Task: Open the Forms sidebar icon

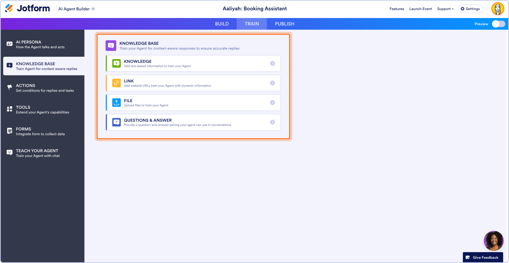Action: [x=10, y=131]
